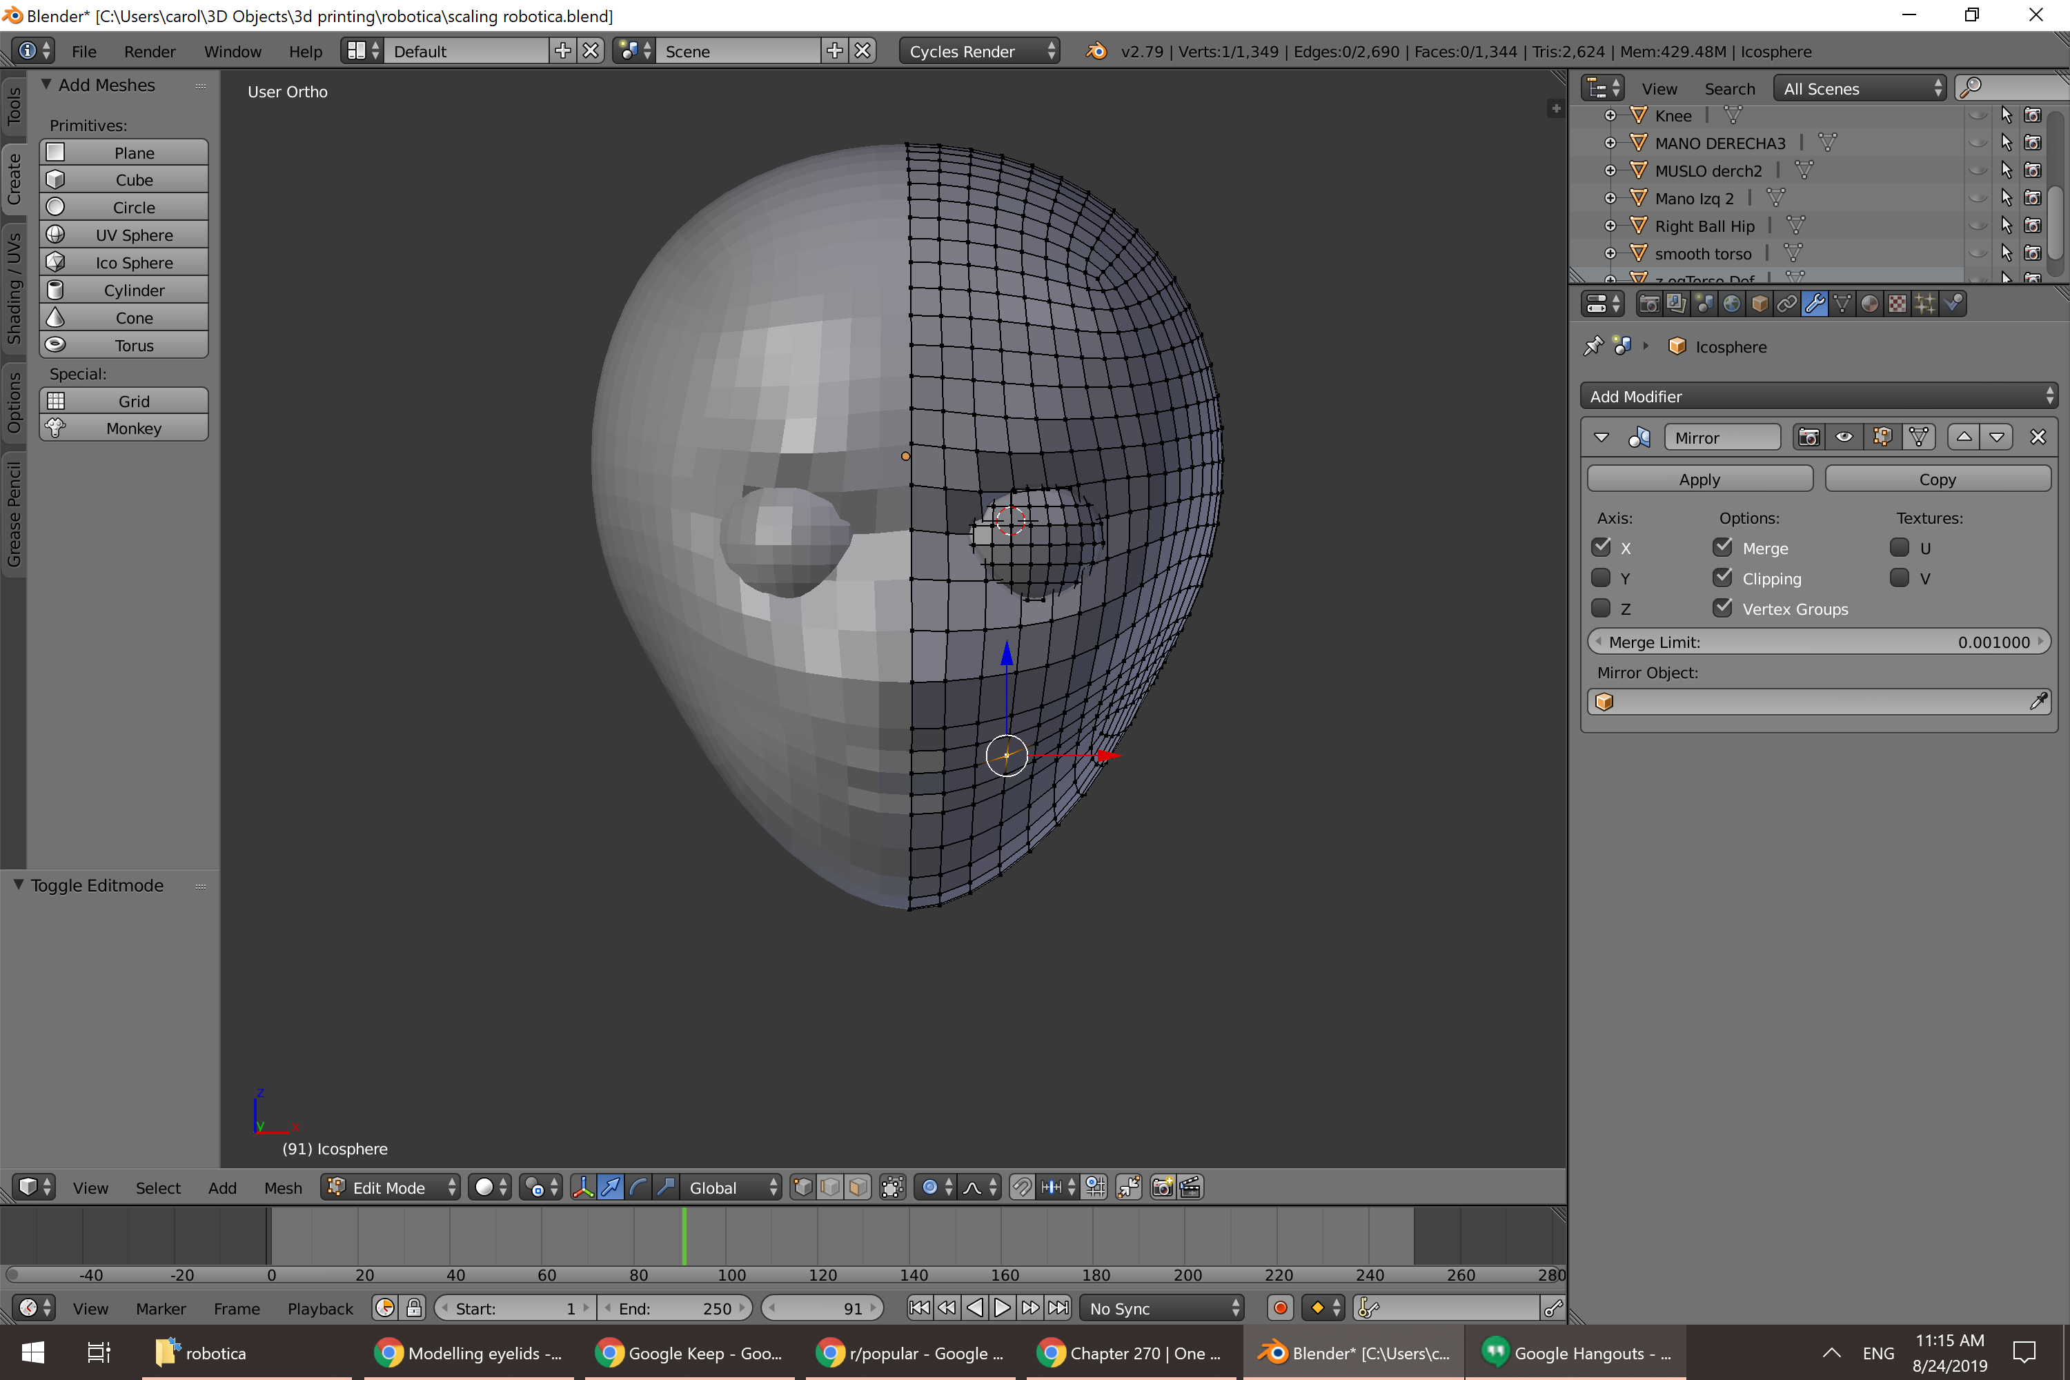Open the Material properties tab

(x=1869, y=304)
